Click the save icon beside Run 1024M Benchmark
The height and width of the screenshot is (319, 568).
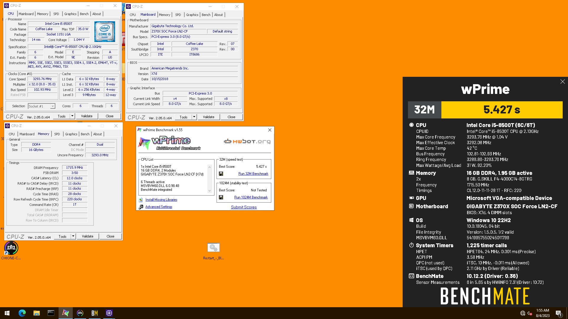[221, 197]
